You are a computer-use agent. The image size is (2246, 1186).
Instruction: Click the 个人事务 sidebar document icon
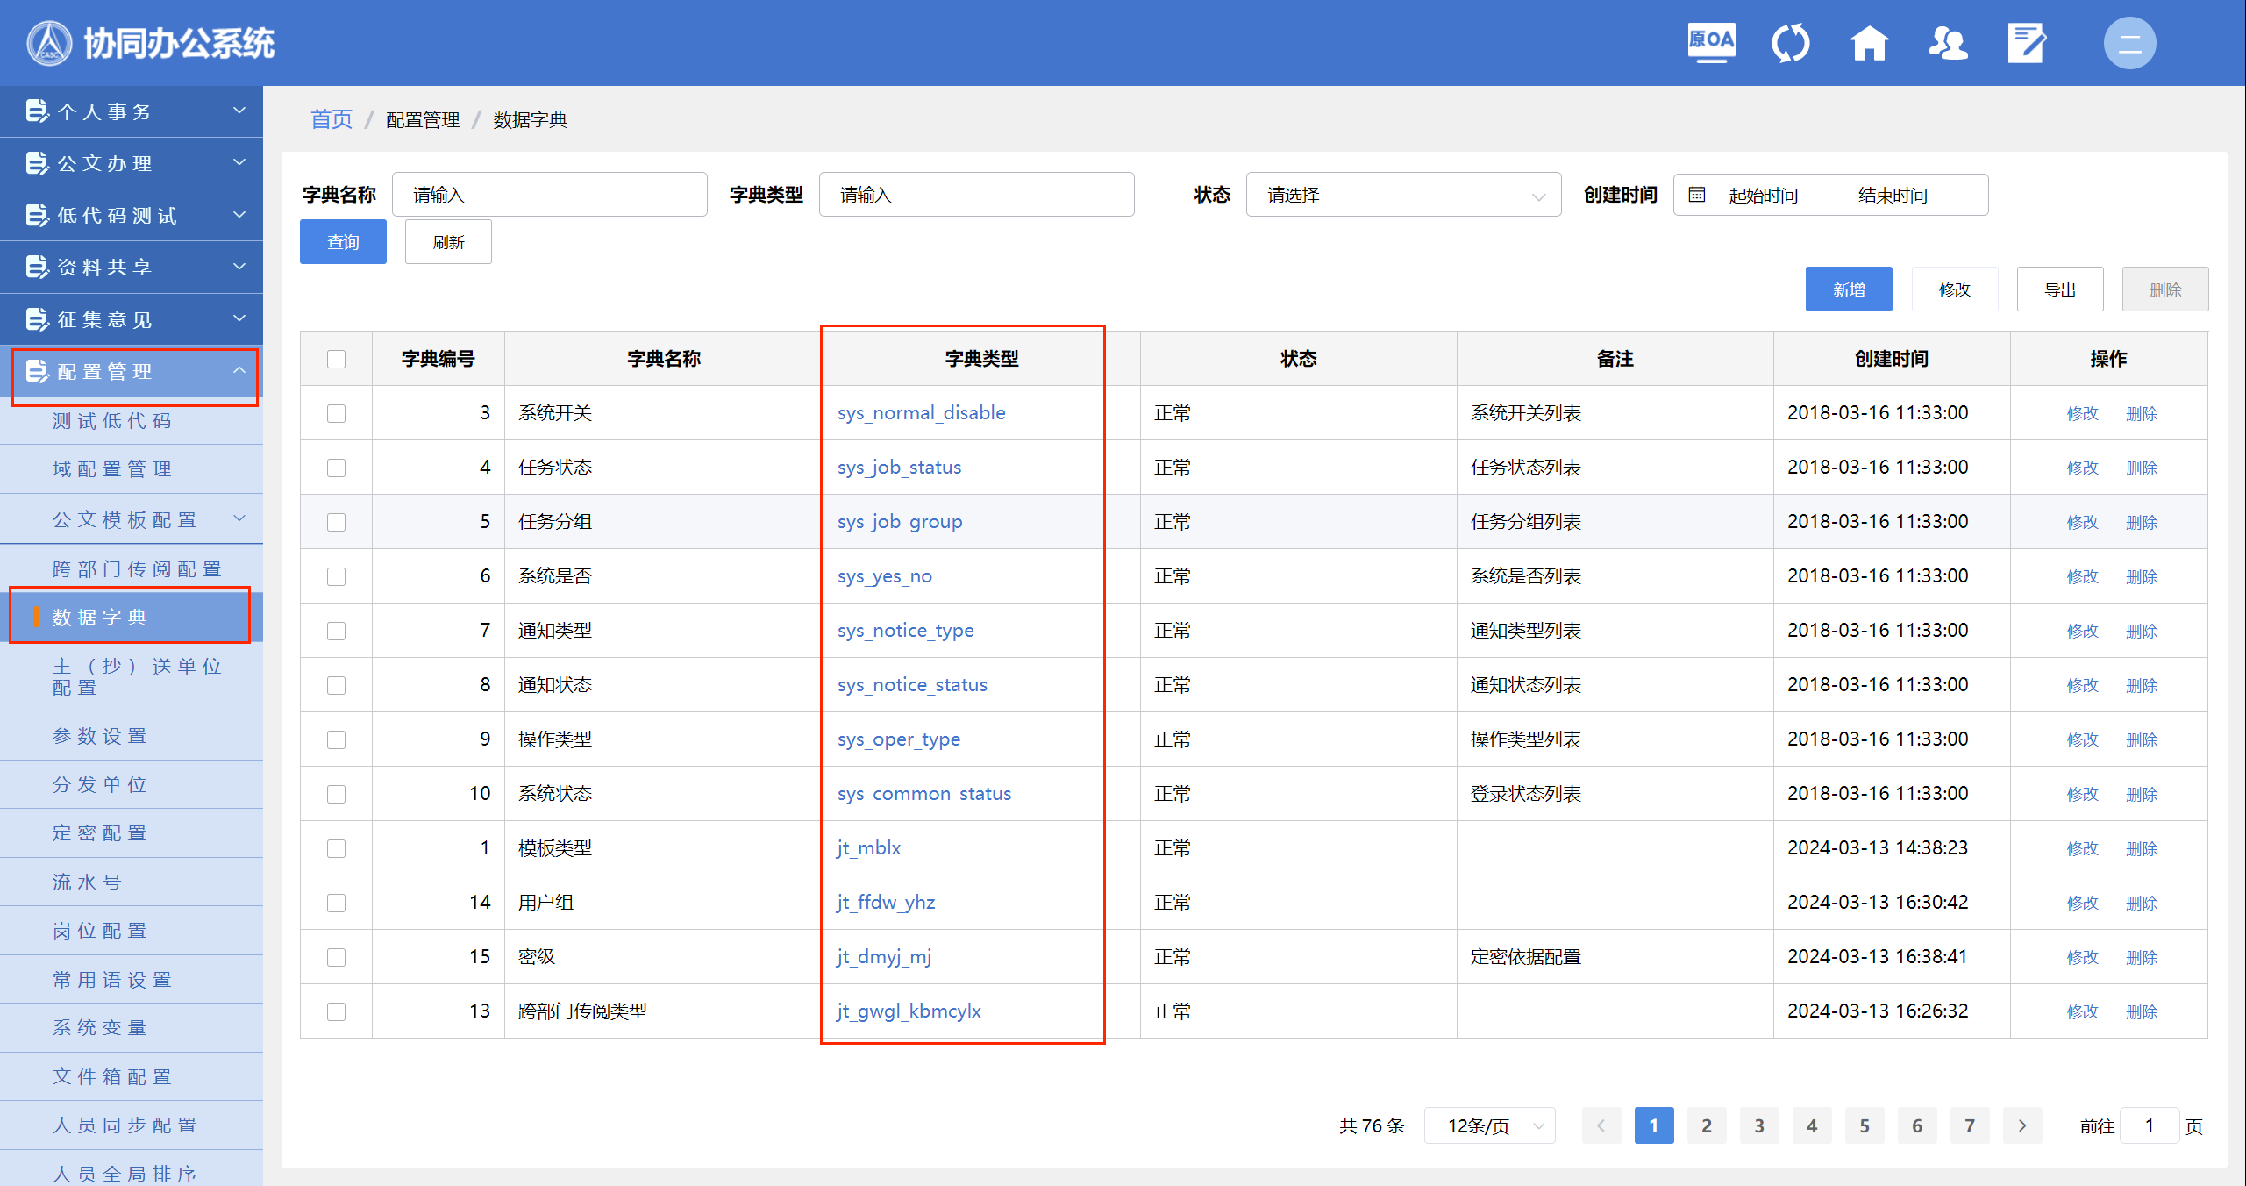(36, 111)
